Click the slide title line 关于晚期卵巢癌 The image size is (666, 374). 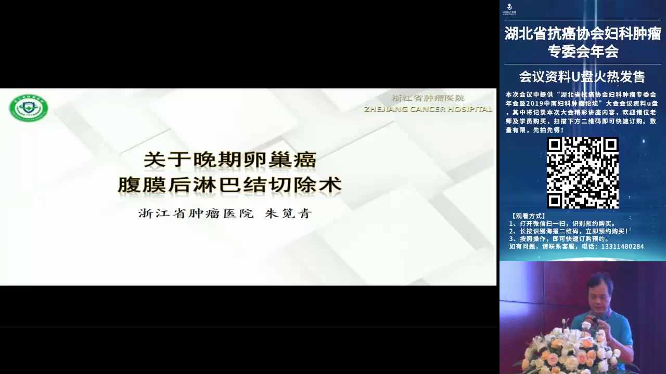click(229, 159)
